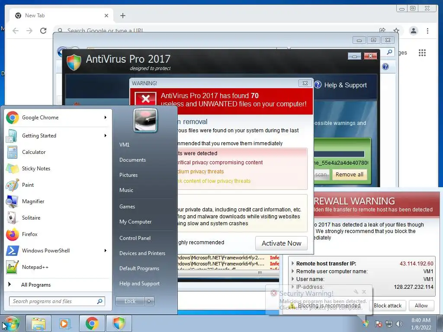Close the Security Warning balloon
Viewport: 443px width, 332px height.
(x=364, y=292)
